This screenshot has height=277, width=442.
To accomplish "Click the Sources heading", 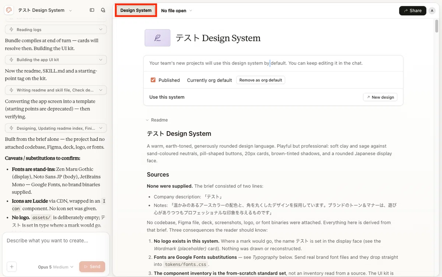I will tap(158, 175).
